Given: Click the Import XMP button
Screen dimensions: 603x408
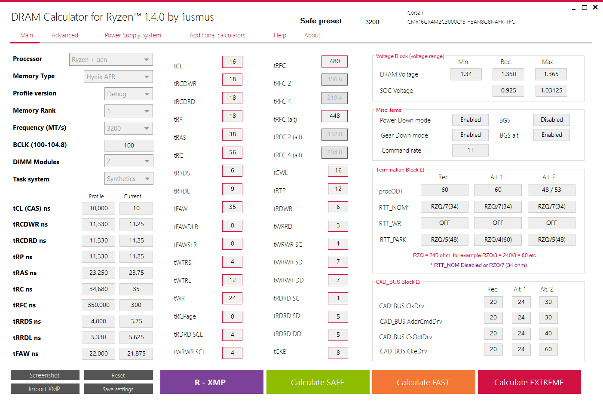Looking at the screenshot, I should pos(45,389).
